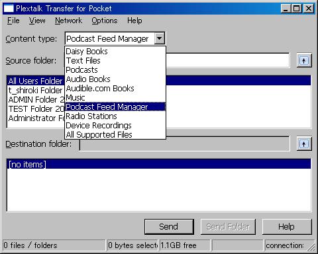Click the Destination folder path field
Image resolution: width=318 pixels, height=254 pixels.
[x=184, y=144]
